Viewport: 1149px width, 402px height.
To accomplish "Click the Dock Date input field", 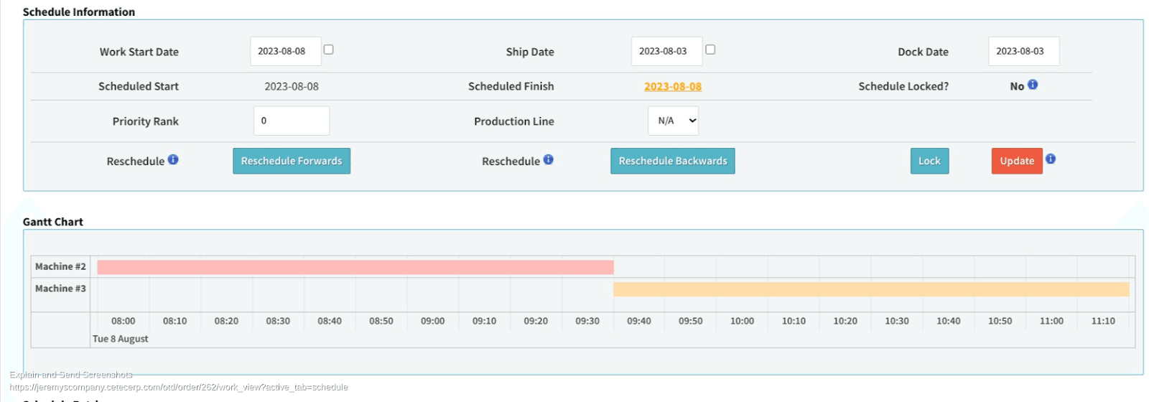I will [1023, 52].
